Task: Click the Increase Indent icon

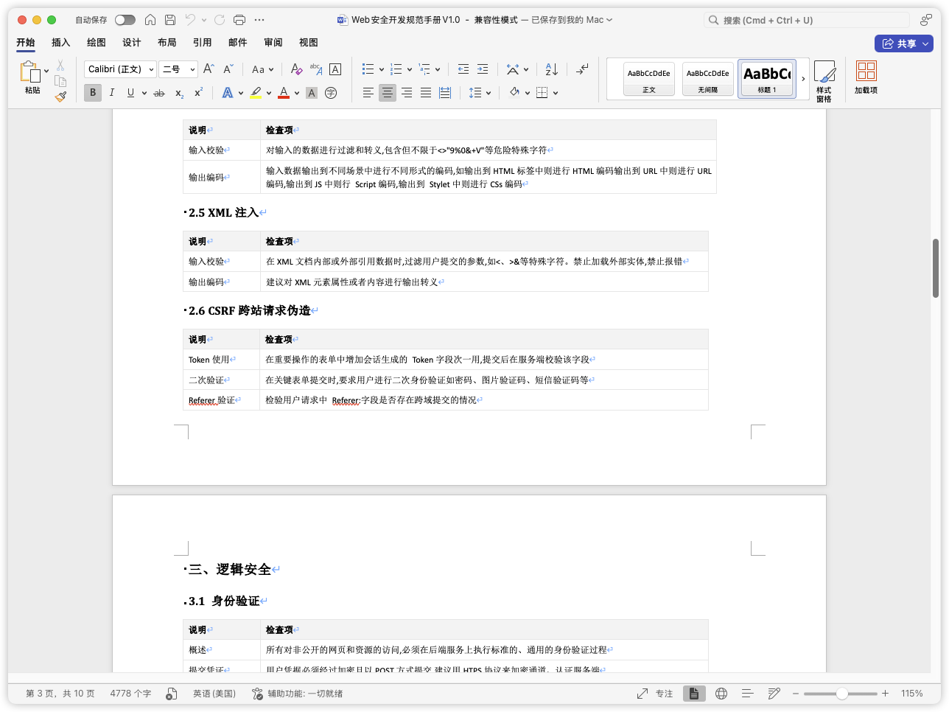Action: (x=483, y=69)
